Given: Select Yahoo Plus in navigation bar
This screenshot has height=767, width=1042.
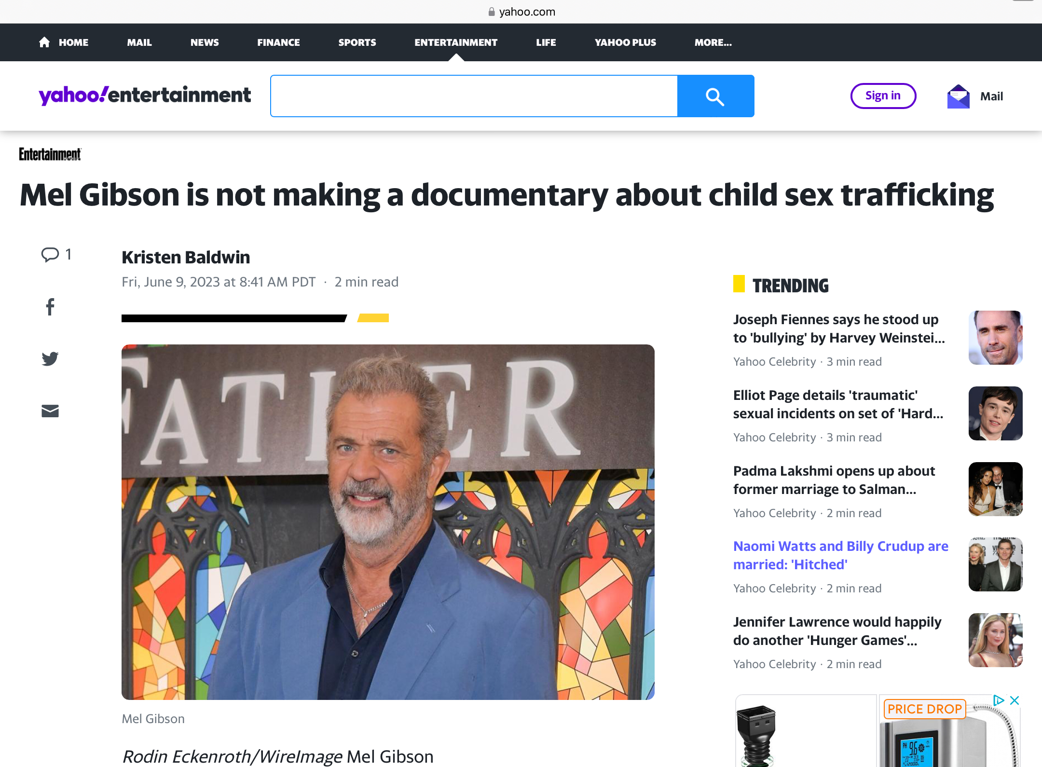Looking at the screenshot, I should click(625, 42).
